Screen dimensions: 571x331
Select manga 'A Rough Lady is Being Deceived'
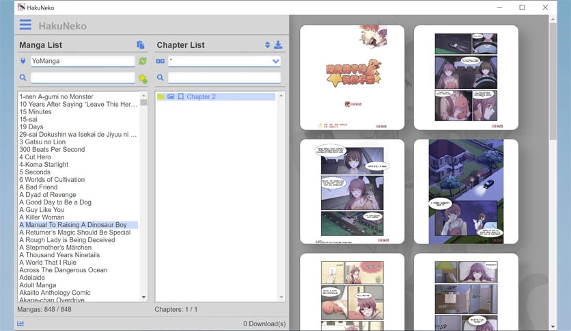pyautogui.click(x=67, y=240)
